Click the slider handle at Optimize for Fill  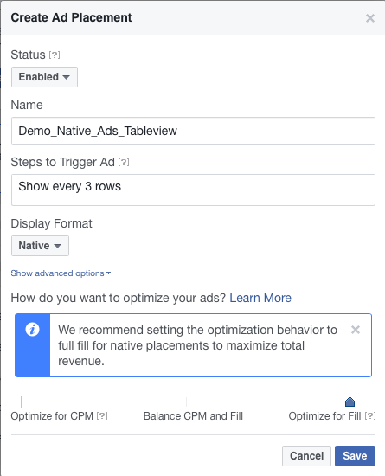[x=350, y=402]
